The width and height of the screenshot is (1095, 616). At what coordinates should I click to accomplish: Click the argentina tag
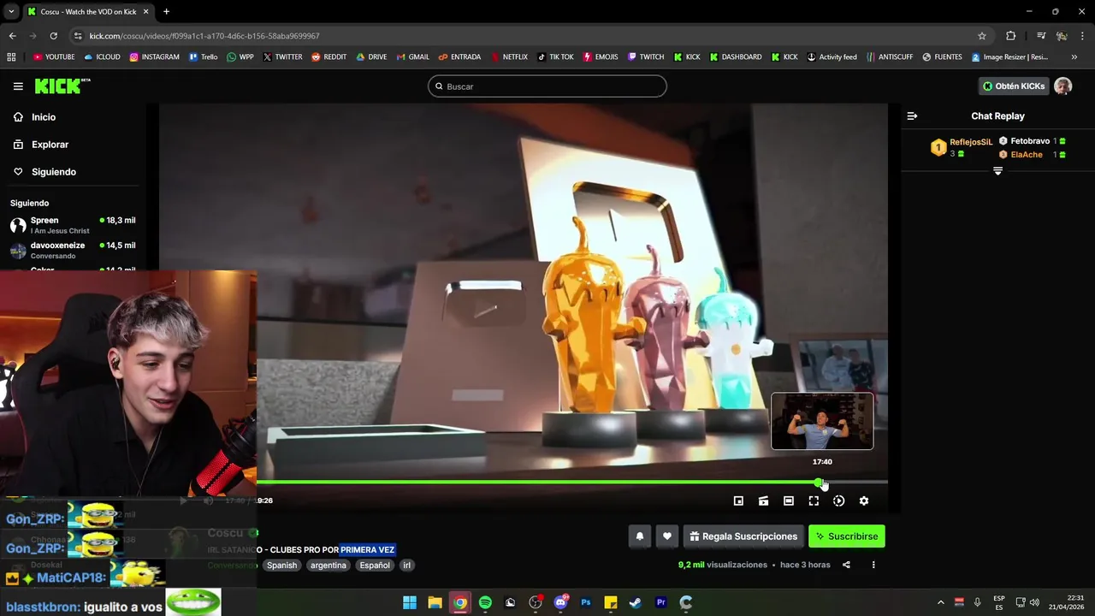pyautogui.click(x=328, y=566)
